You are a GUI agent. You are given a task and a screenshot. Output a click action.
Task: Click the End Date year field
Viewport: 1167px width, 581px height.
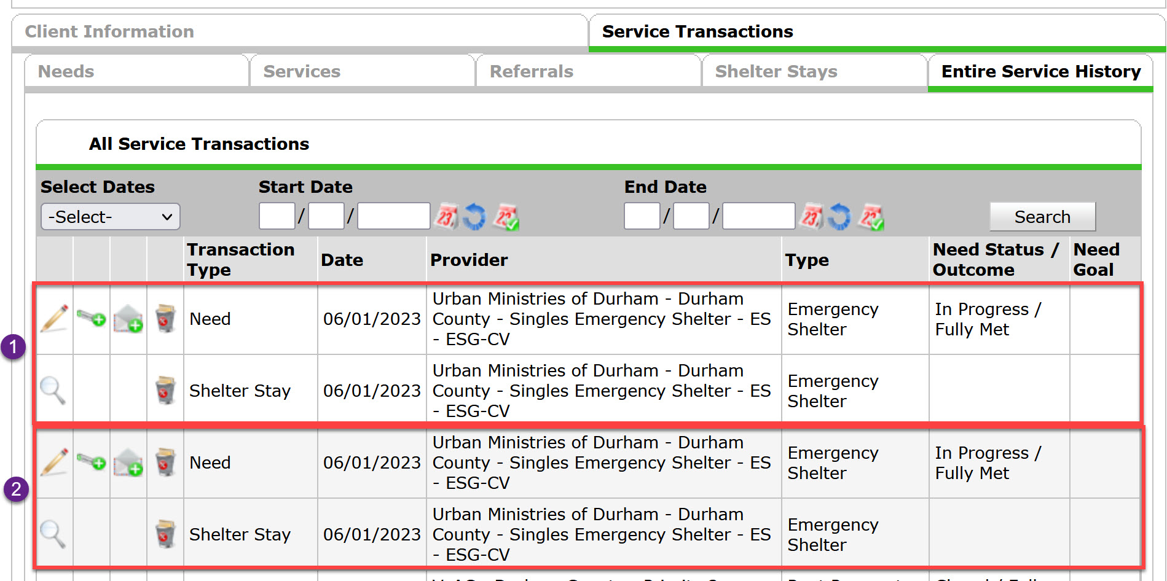click(x=759, y=216)
